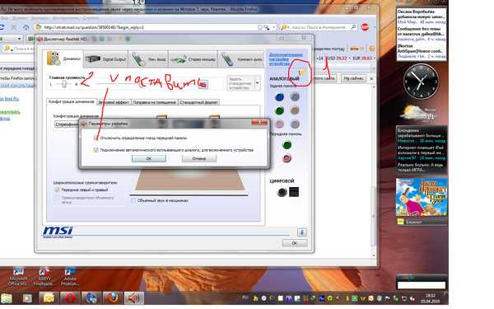Select the digital optical output icon
494x309 pixels.
(x=294, y=192)
